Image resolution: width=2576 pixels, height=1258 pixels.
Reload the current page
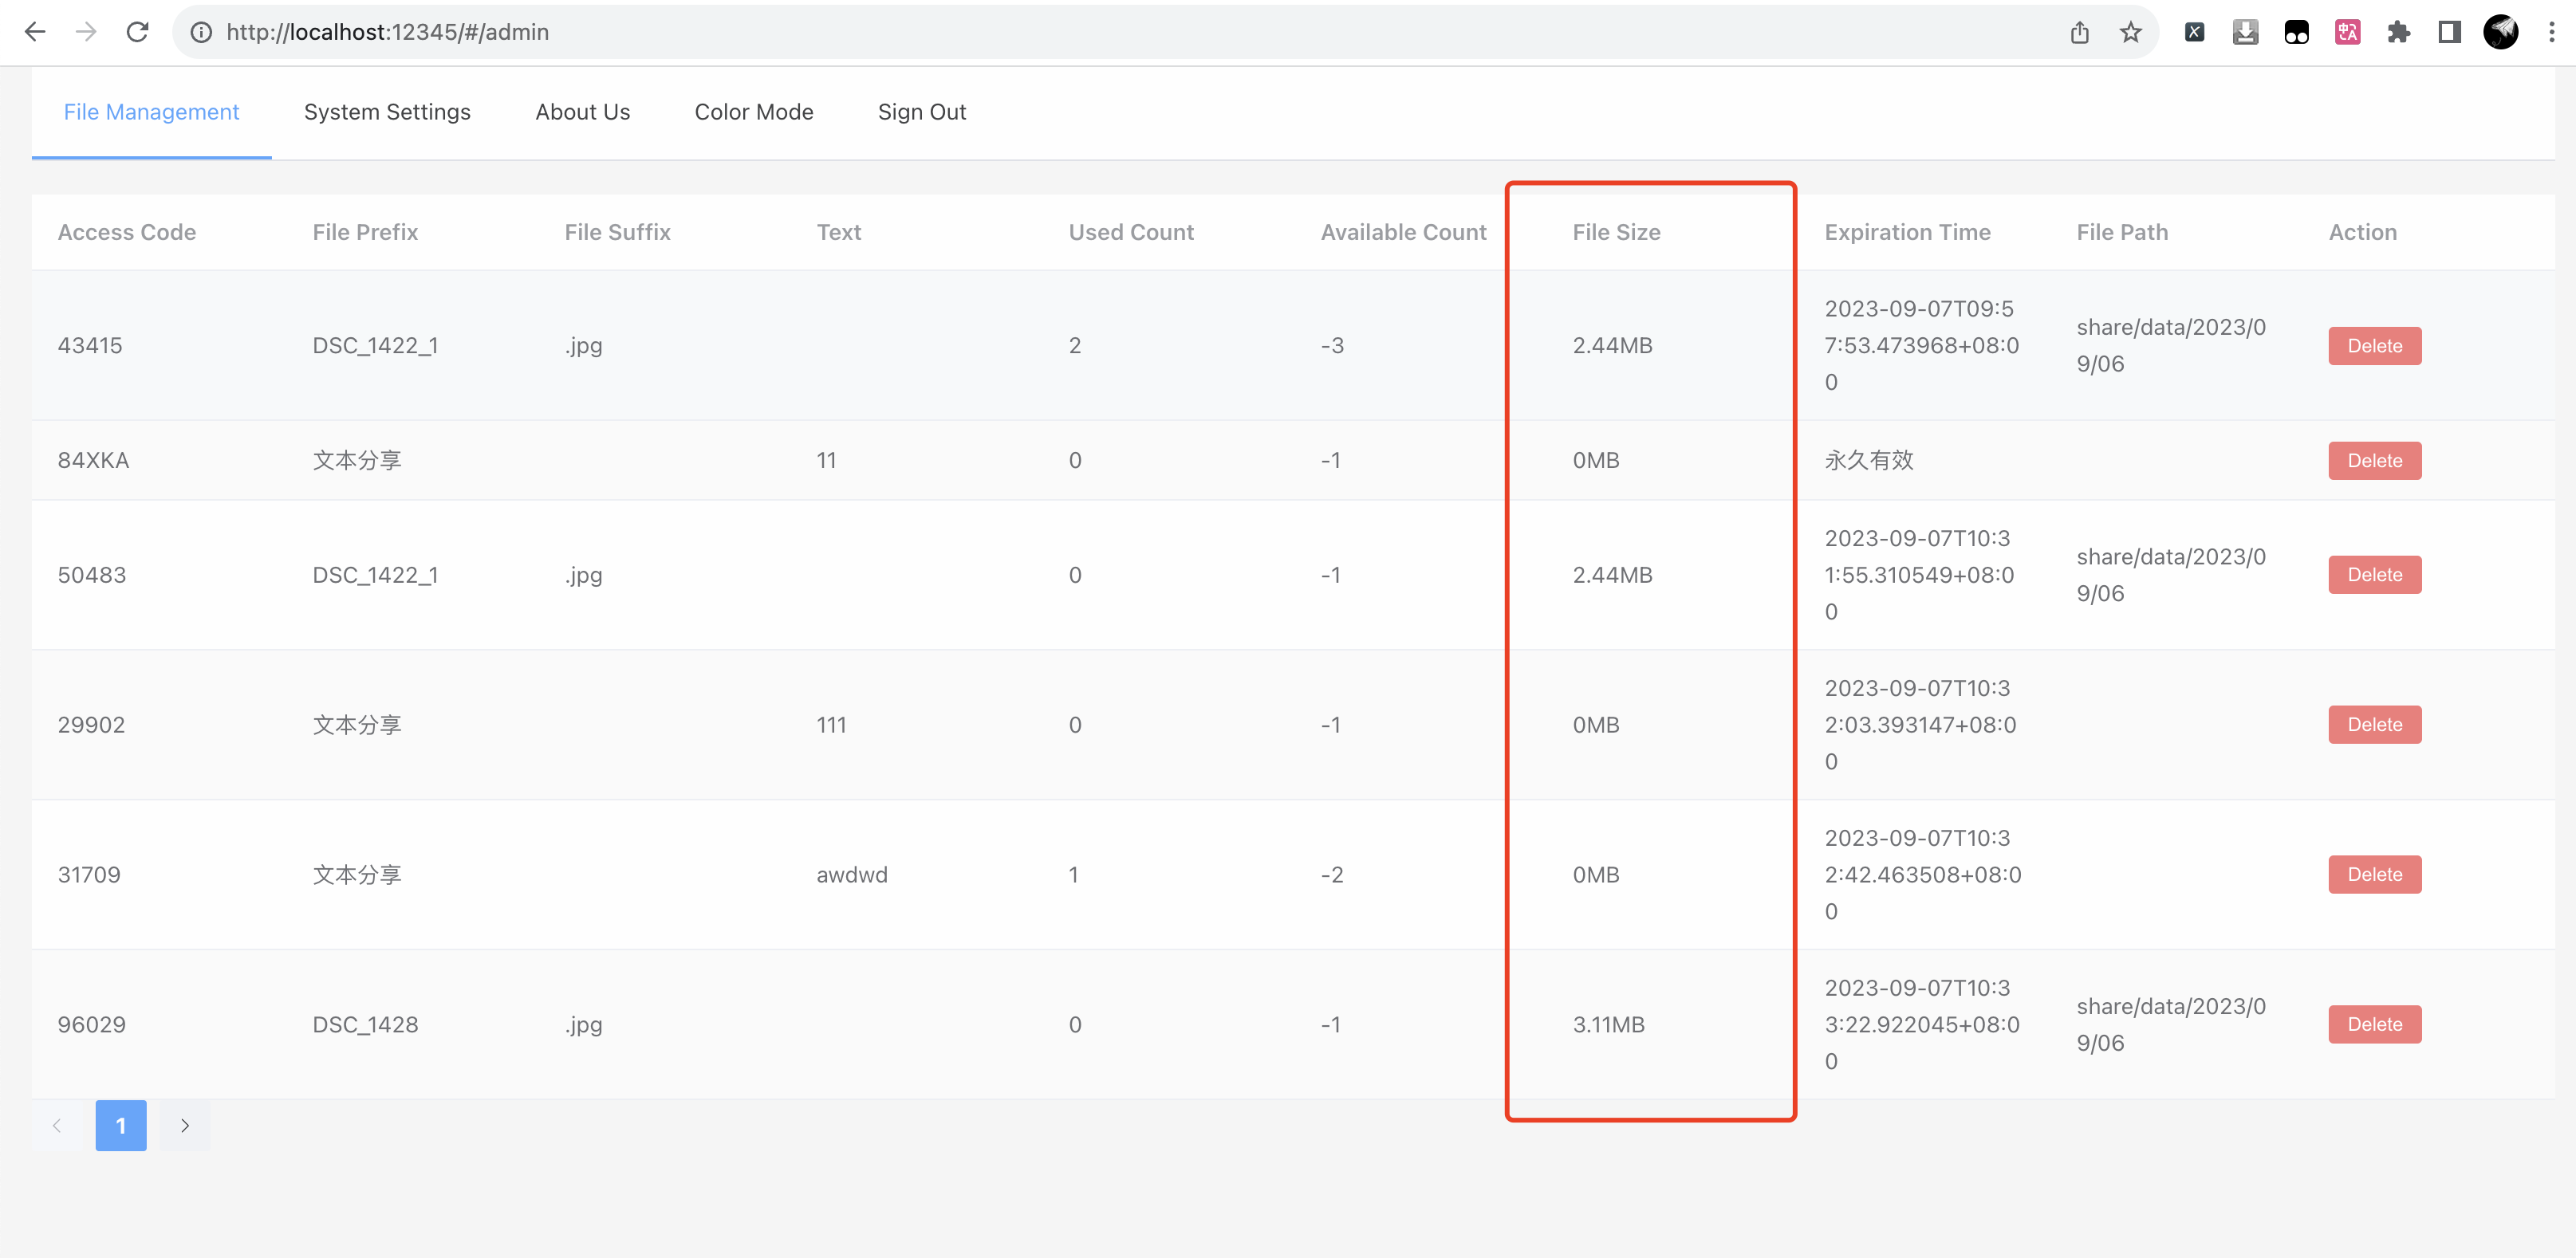tap(137, 32)
